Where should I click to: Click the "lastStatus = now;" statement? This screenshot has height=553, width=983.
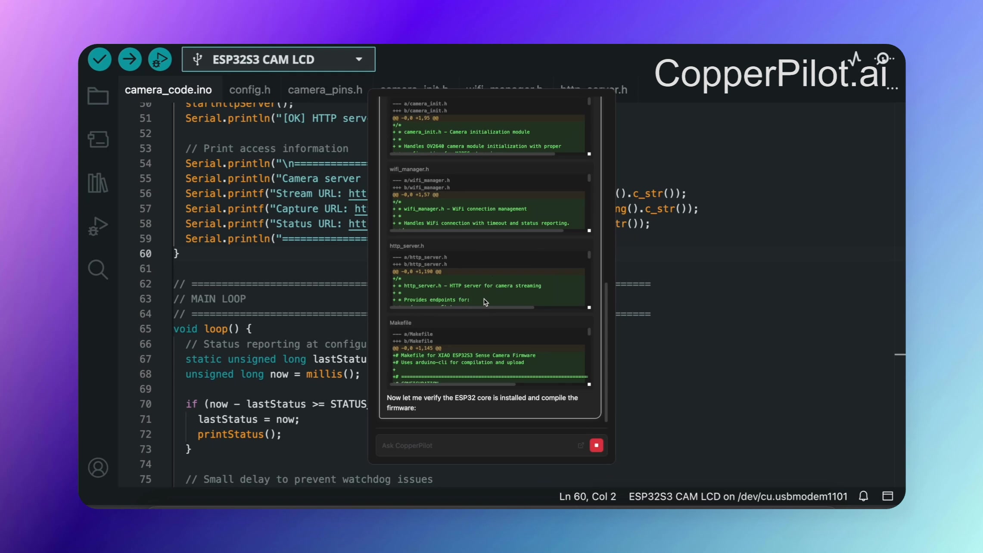(249, 419)
